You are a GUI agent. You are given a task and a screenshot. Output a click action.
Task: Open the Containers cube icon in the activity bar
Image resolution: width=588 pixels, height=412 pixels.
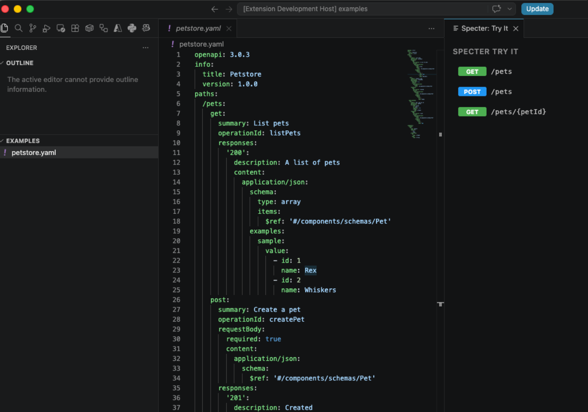pyautogui.click(x=89, y=28)
